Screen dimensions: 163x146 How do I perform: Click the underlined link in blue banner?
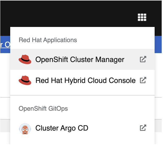point(5,45)
